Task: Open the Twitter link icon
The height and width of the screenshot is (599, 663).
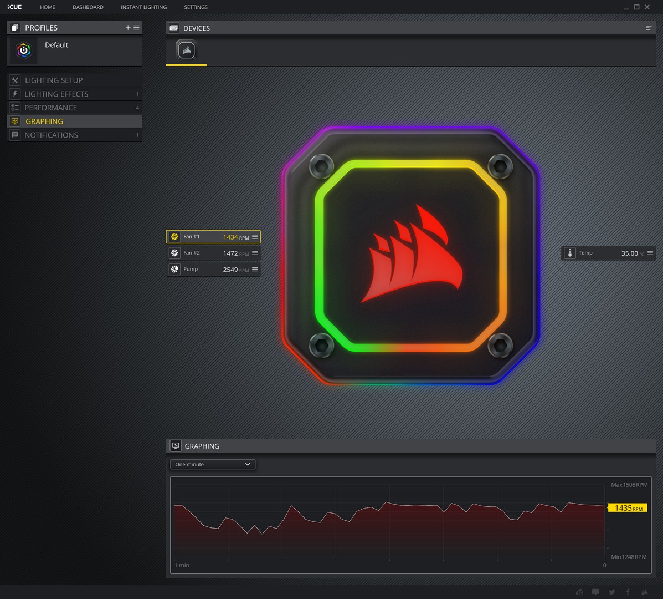Action: [x=612, y=592]
